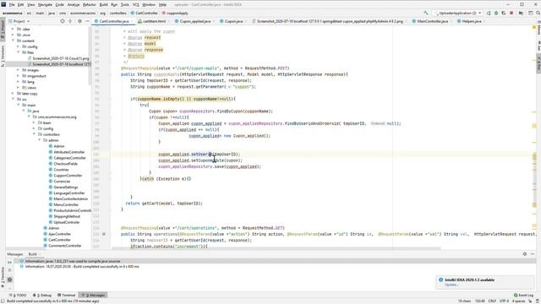Open the Navigate menu
Image resolution: width=541 pixels, height=304 pixels.
tap(45, 5)
